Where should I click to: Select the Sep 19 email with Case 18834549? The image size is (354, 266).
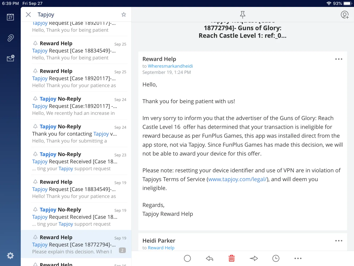(79, 189)
